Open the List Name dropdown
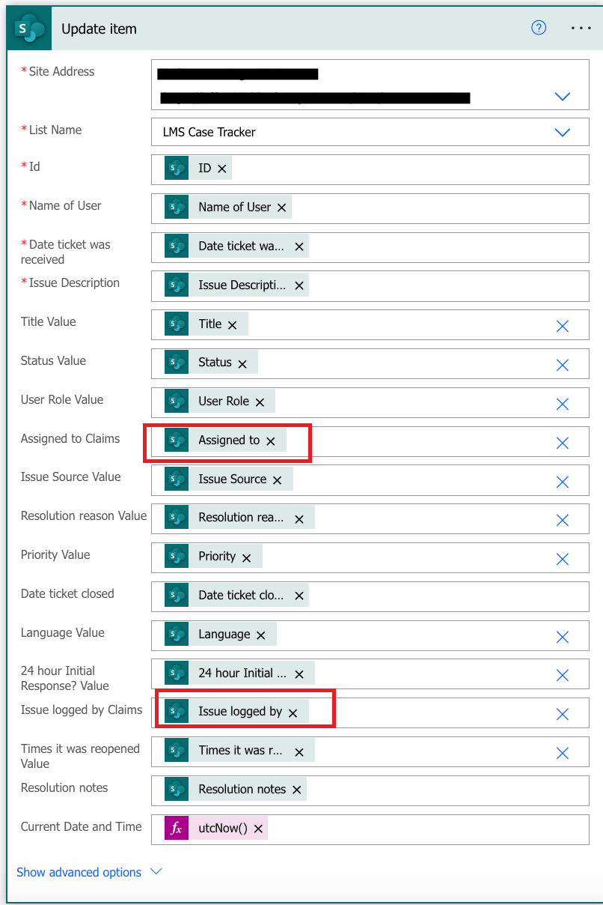603x905 pixels. 562,132
